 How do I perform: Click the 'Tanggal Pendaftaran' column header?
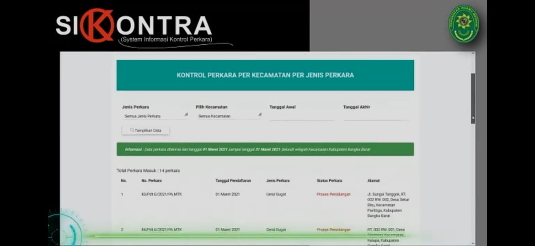(233, 181)
